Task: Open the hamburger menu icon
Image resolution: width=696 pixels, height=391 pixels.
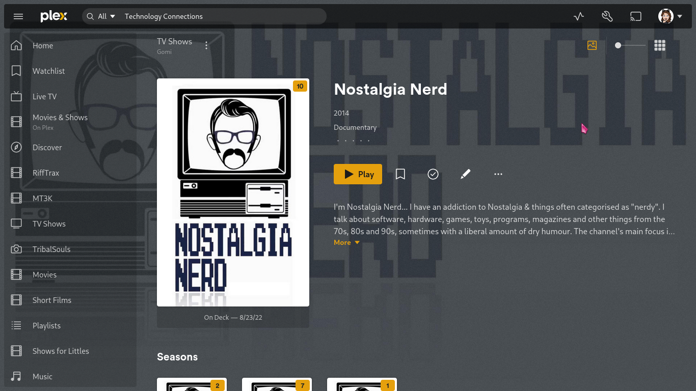Action: coord(18,16)
